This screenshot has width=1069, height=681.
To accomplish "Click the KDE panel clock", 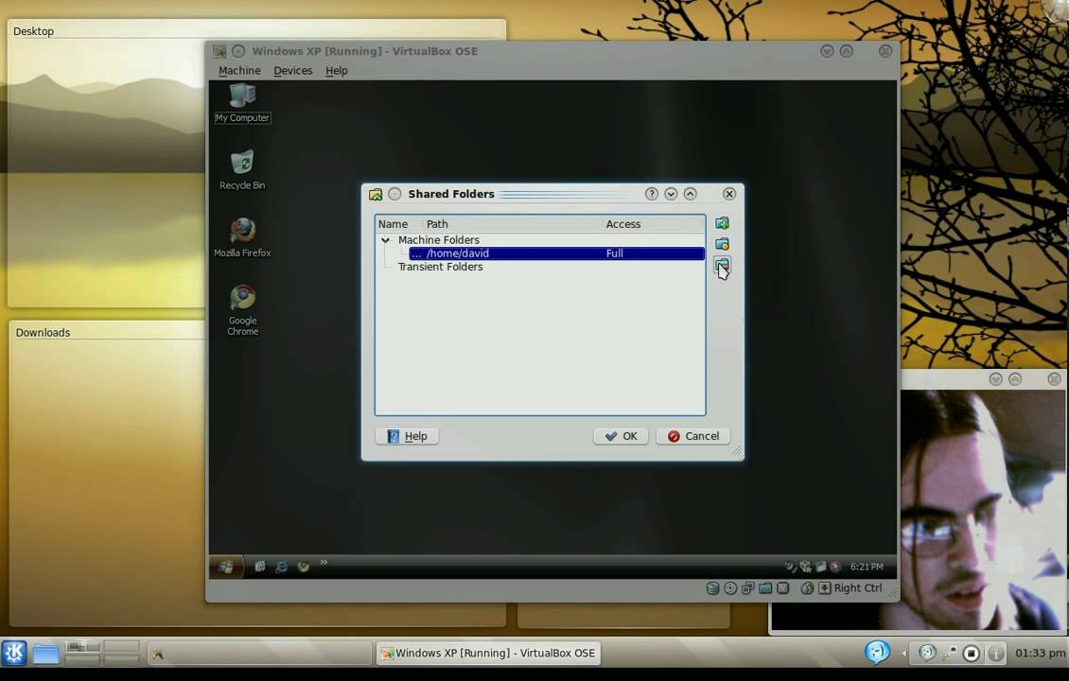I will pos(1041,653).
